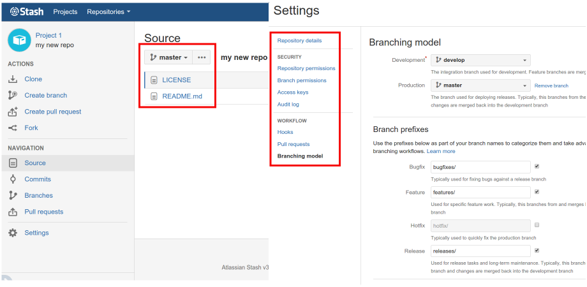Open the master branch selector dropdown
Viewport: 587px width, 287px height.
click(x=168, y=57)
